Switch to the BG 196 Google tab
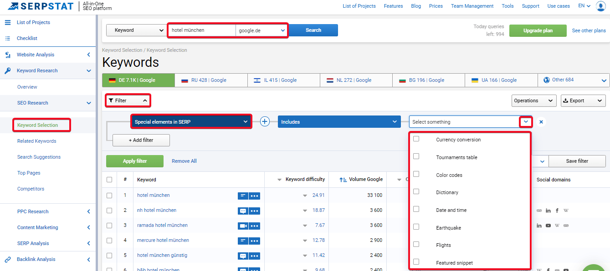This screenshot has width=610, height=271. pyautogui.click(x=429, y=80)
